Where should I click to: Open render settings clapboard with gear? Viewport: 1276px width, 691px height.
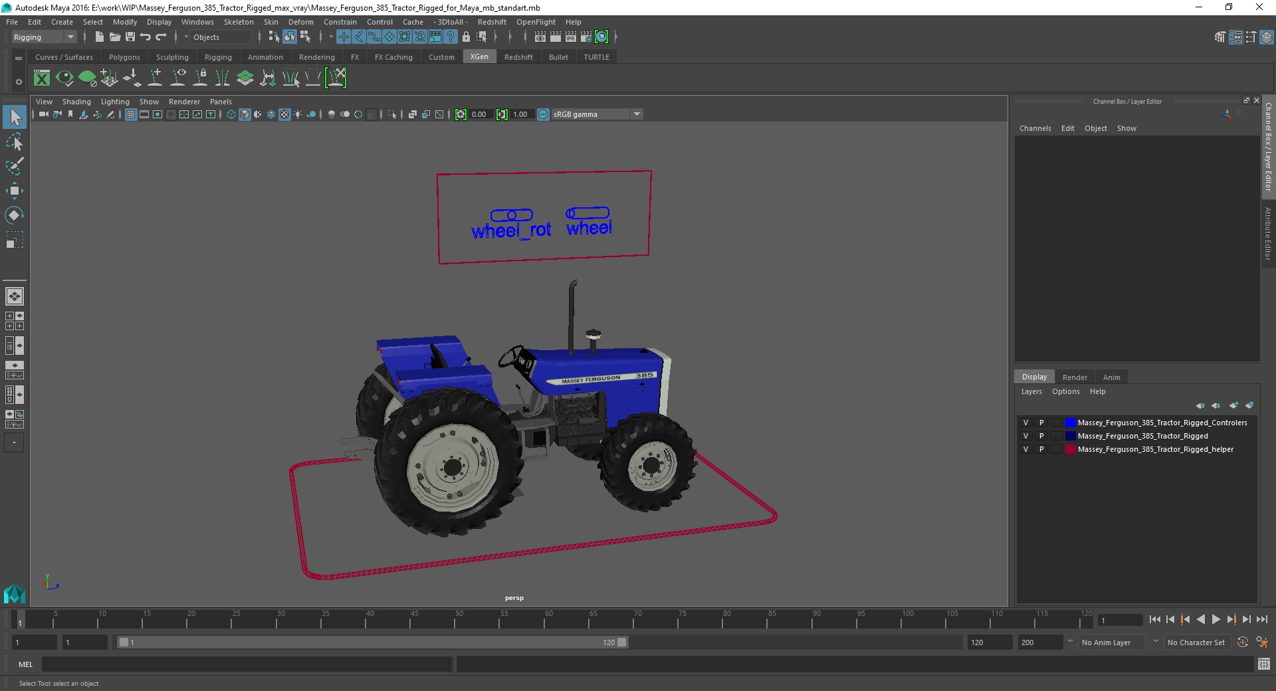click(586, 37)
